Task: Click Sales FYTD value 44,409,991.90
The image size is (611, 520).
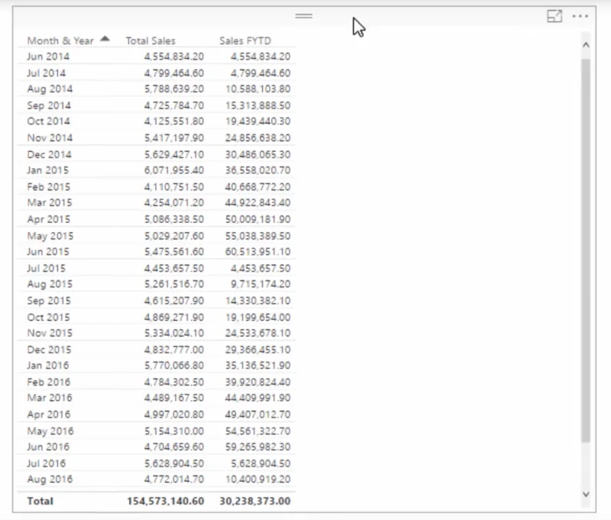Action: [x=257, y=398]
